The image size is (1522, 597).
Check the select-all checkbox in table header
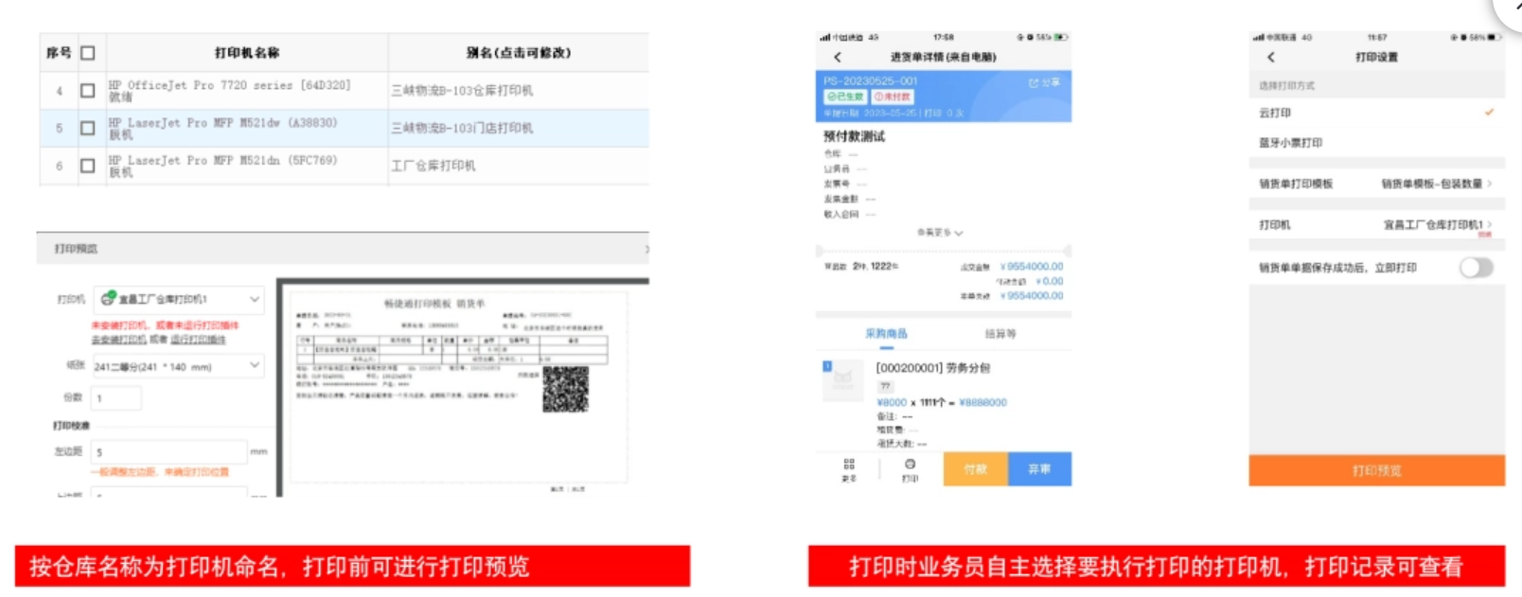point(88,53)
